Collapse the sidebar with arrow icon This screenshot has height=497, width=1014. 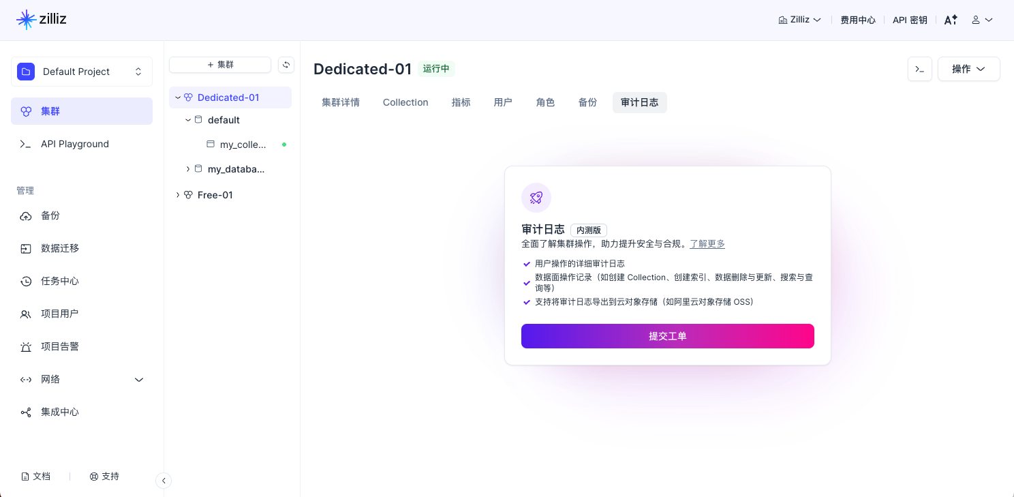point(164,481)
